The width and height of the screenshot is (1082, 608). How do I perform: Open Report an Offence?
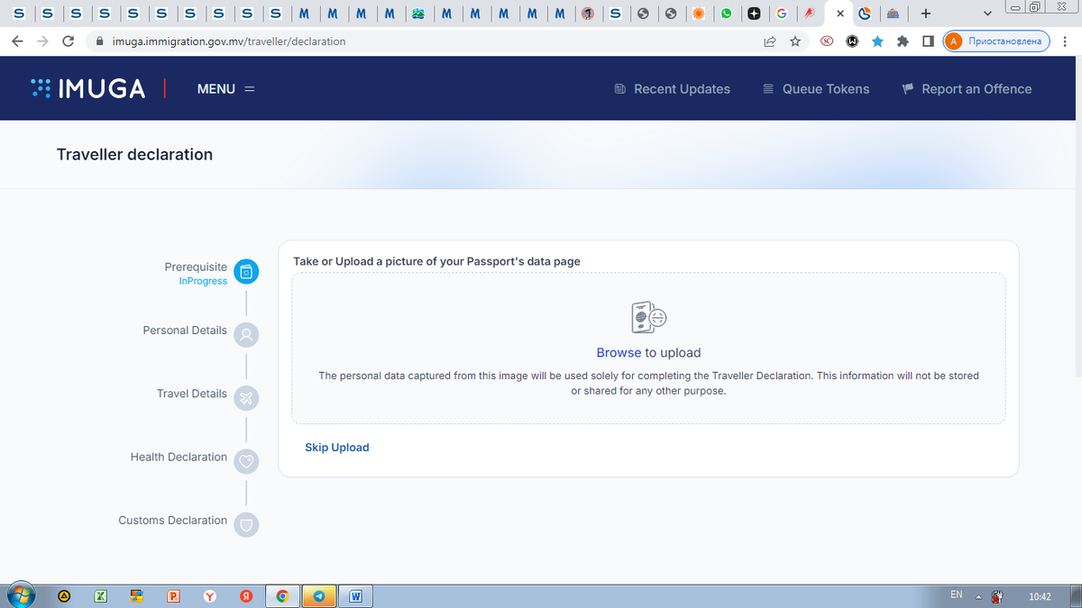pyautogui.click(x=967, y=89)
